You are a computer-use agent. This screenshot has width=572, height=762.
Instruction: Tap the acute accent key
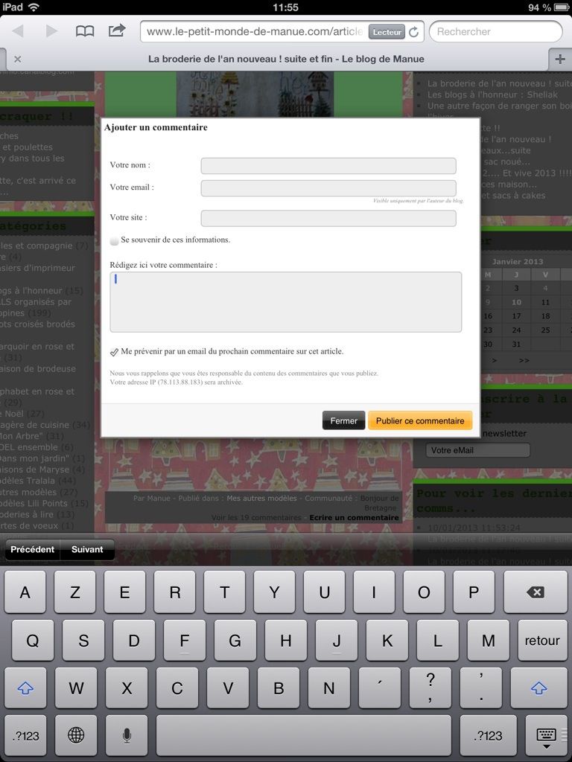tap(379, 688)
